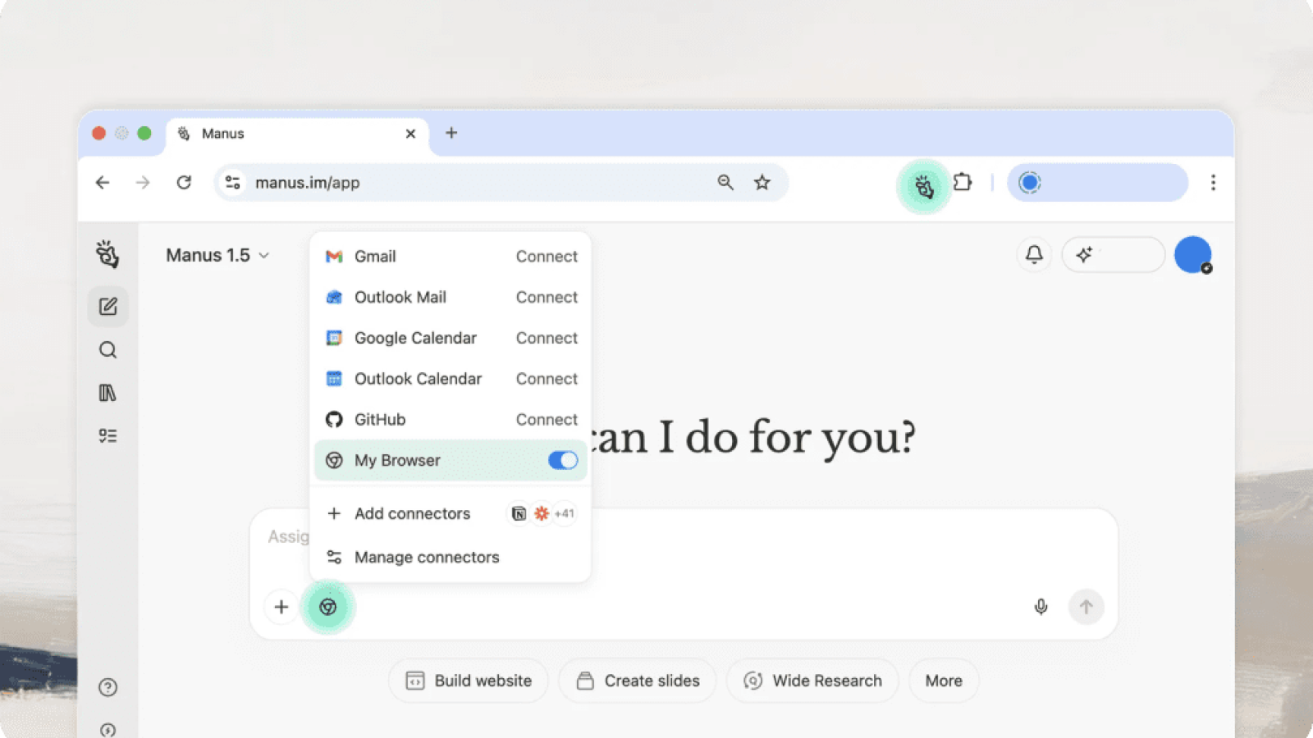The image size is (1313, 738).
Task: Click the connectors browser icon below input
Action: tap(328, 607)
